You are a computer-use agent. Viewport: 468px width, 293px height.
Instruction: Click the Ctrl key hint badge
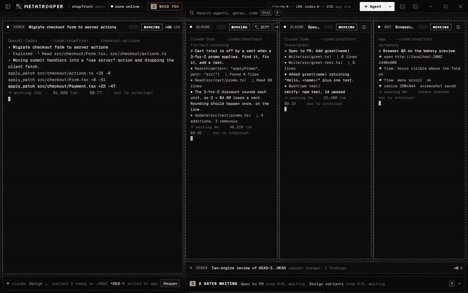tap(266, 12)
